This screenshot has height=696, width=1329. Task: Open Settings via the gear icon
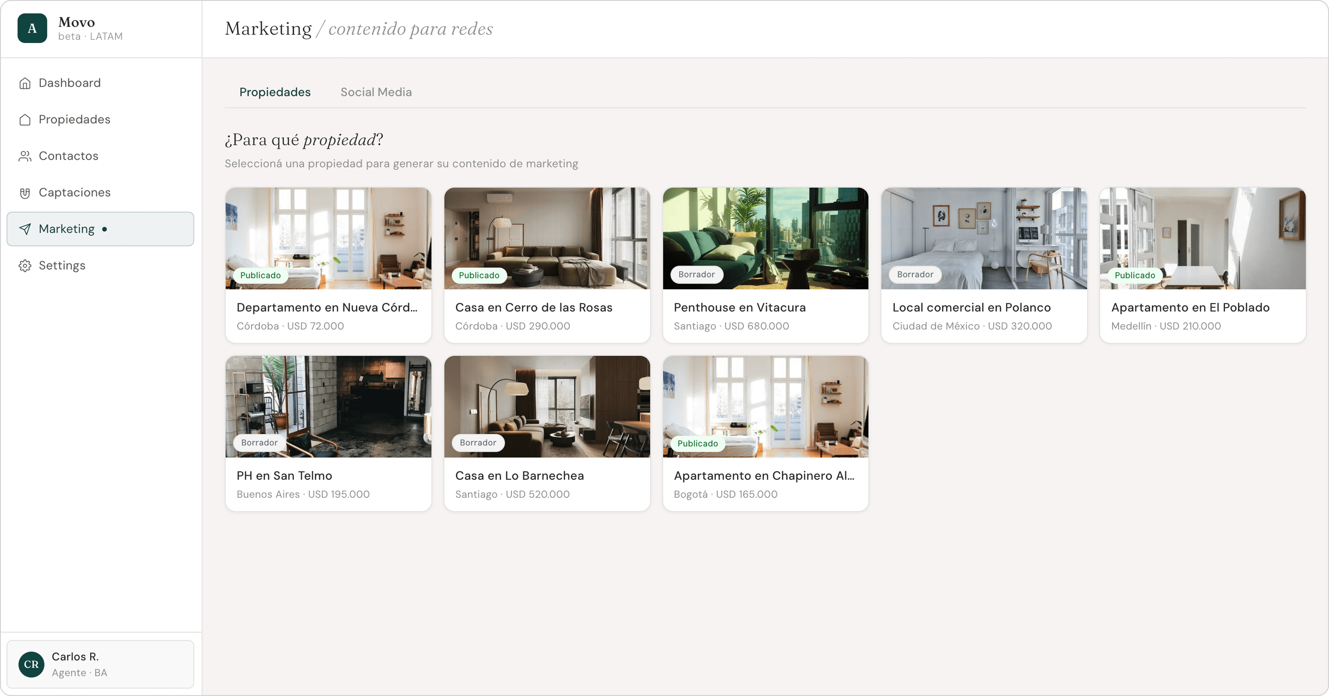(x=25, y=266)
